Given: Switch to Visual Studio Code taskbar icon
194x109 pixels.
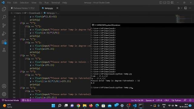Looking at the screenshot, I should (x=135, y=106).
